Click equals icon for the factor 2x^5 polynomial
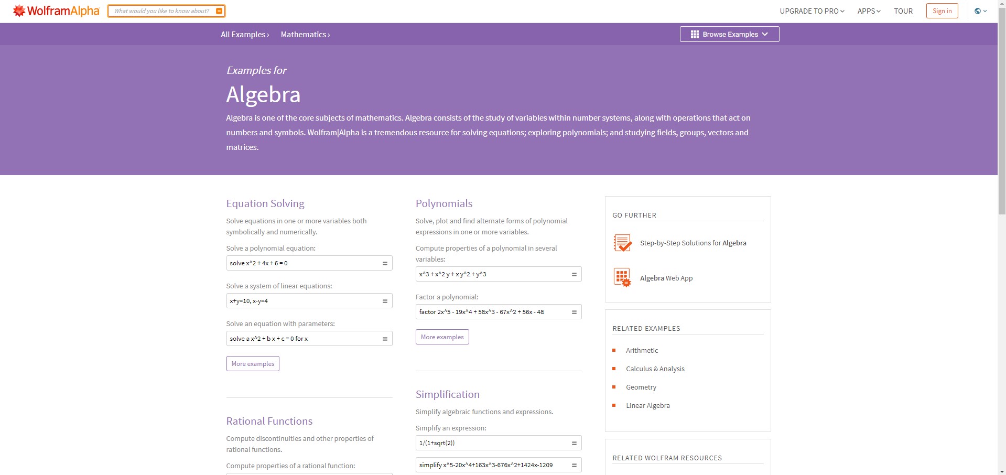 [574, 312]
